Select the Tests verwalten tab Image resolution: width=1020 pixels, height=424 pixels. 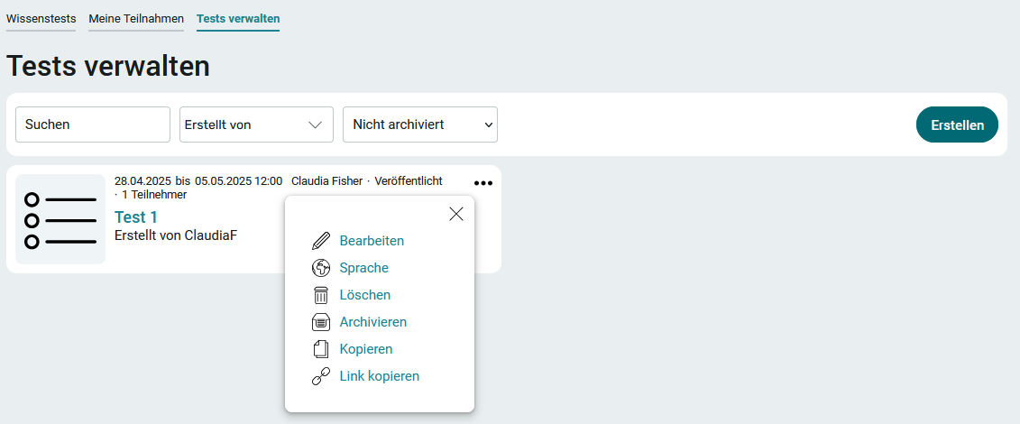(238, 19)
